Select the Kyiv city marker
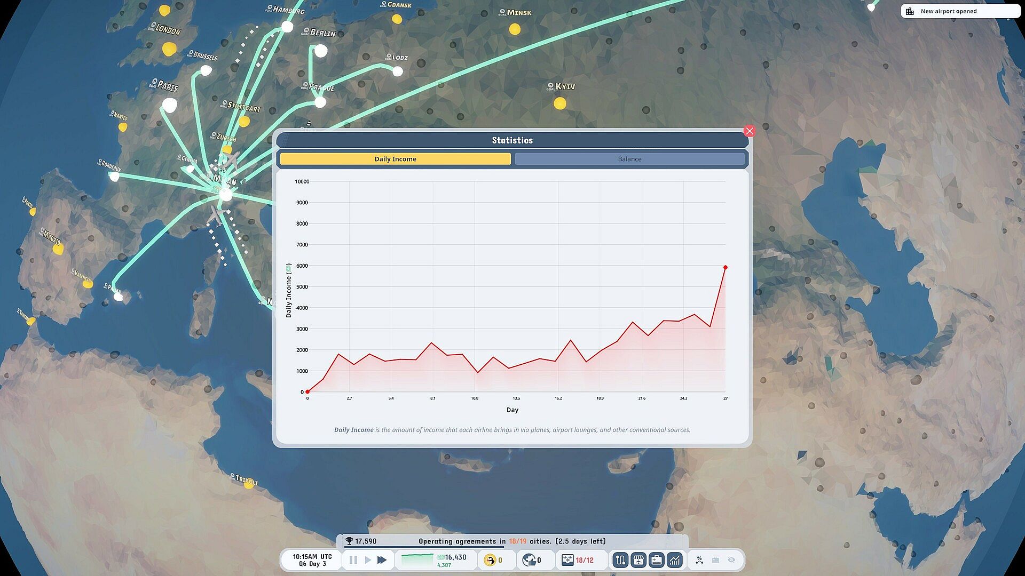The width and height of the screenshot is (1025, 576). (x=559, y=103)
